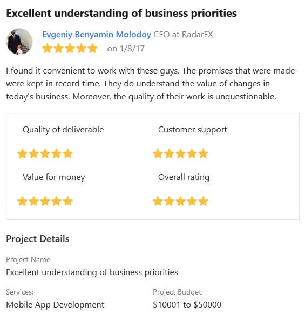Click the Mobile App Development service
This screenshot has height=314, width=305.
[55, 305]
